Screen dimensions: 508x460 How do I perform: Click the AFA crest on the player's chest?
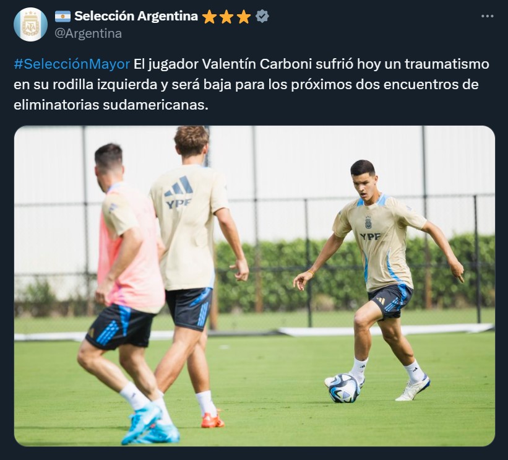[x=368, y=222]
